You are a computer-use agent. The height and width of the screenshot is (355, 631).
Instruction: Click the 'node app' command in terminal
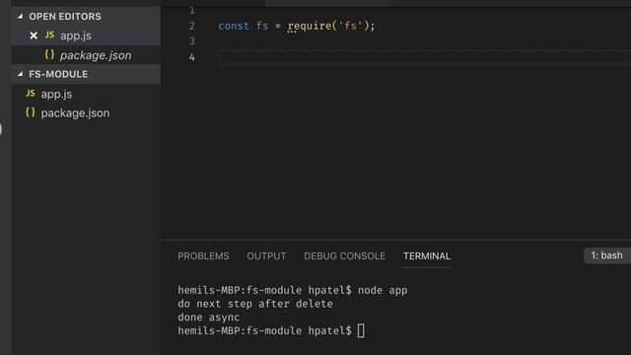(x=383, y=291)
